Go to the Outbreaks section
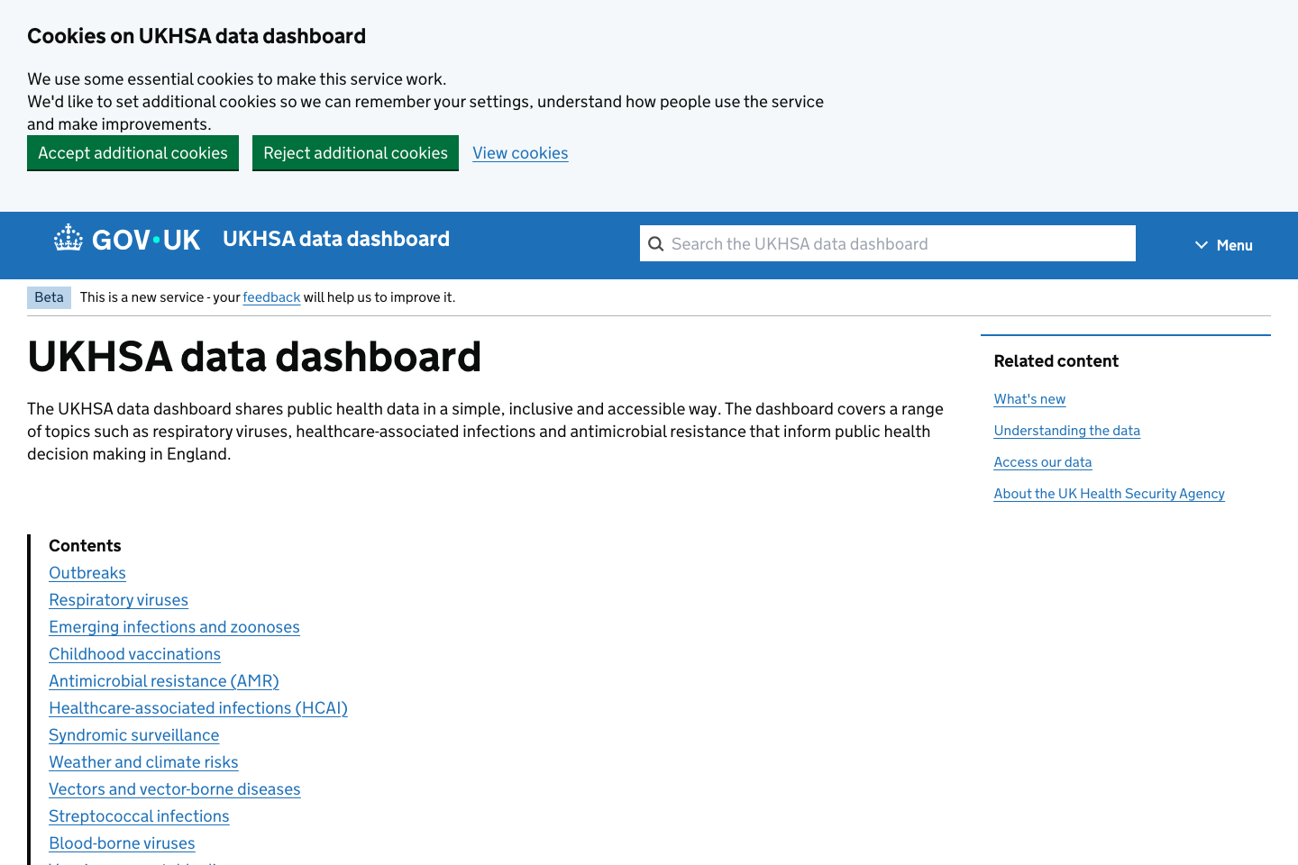 tap(87, 572)
